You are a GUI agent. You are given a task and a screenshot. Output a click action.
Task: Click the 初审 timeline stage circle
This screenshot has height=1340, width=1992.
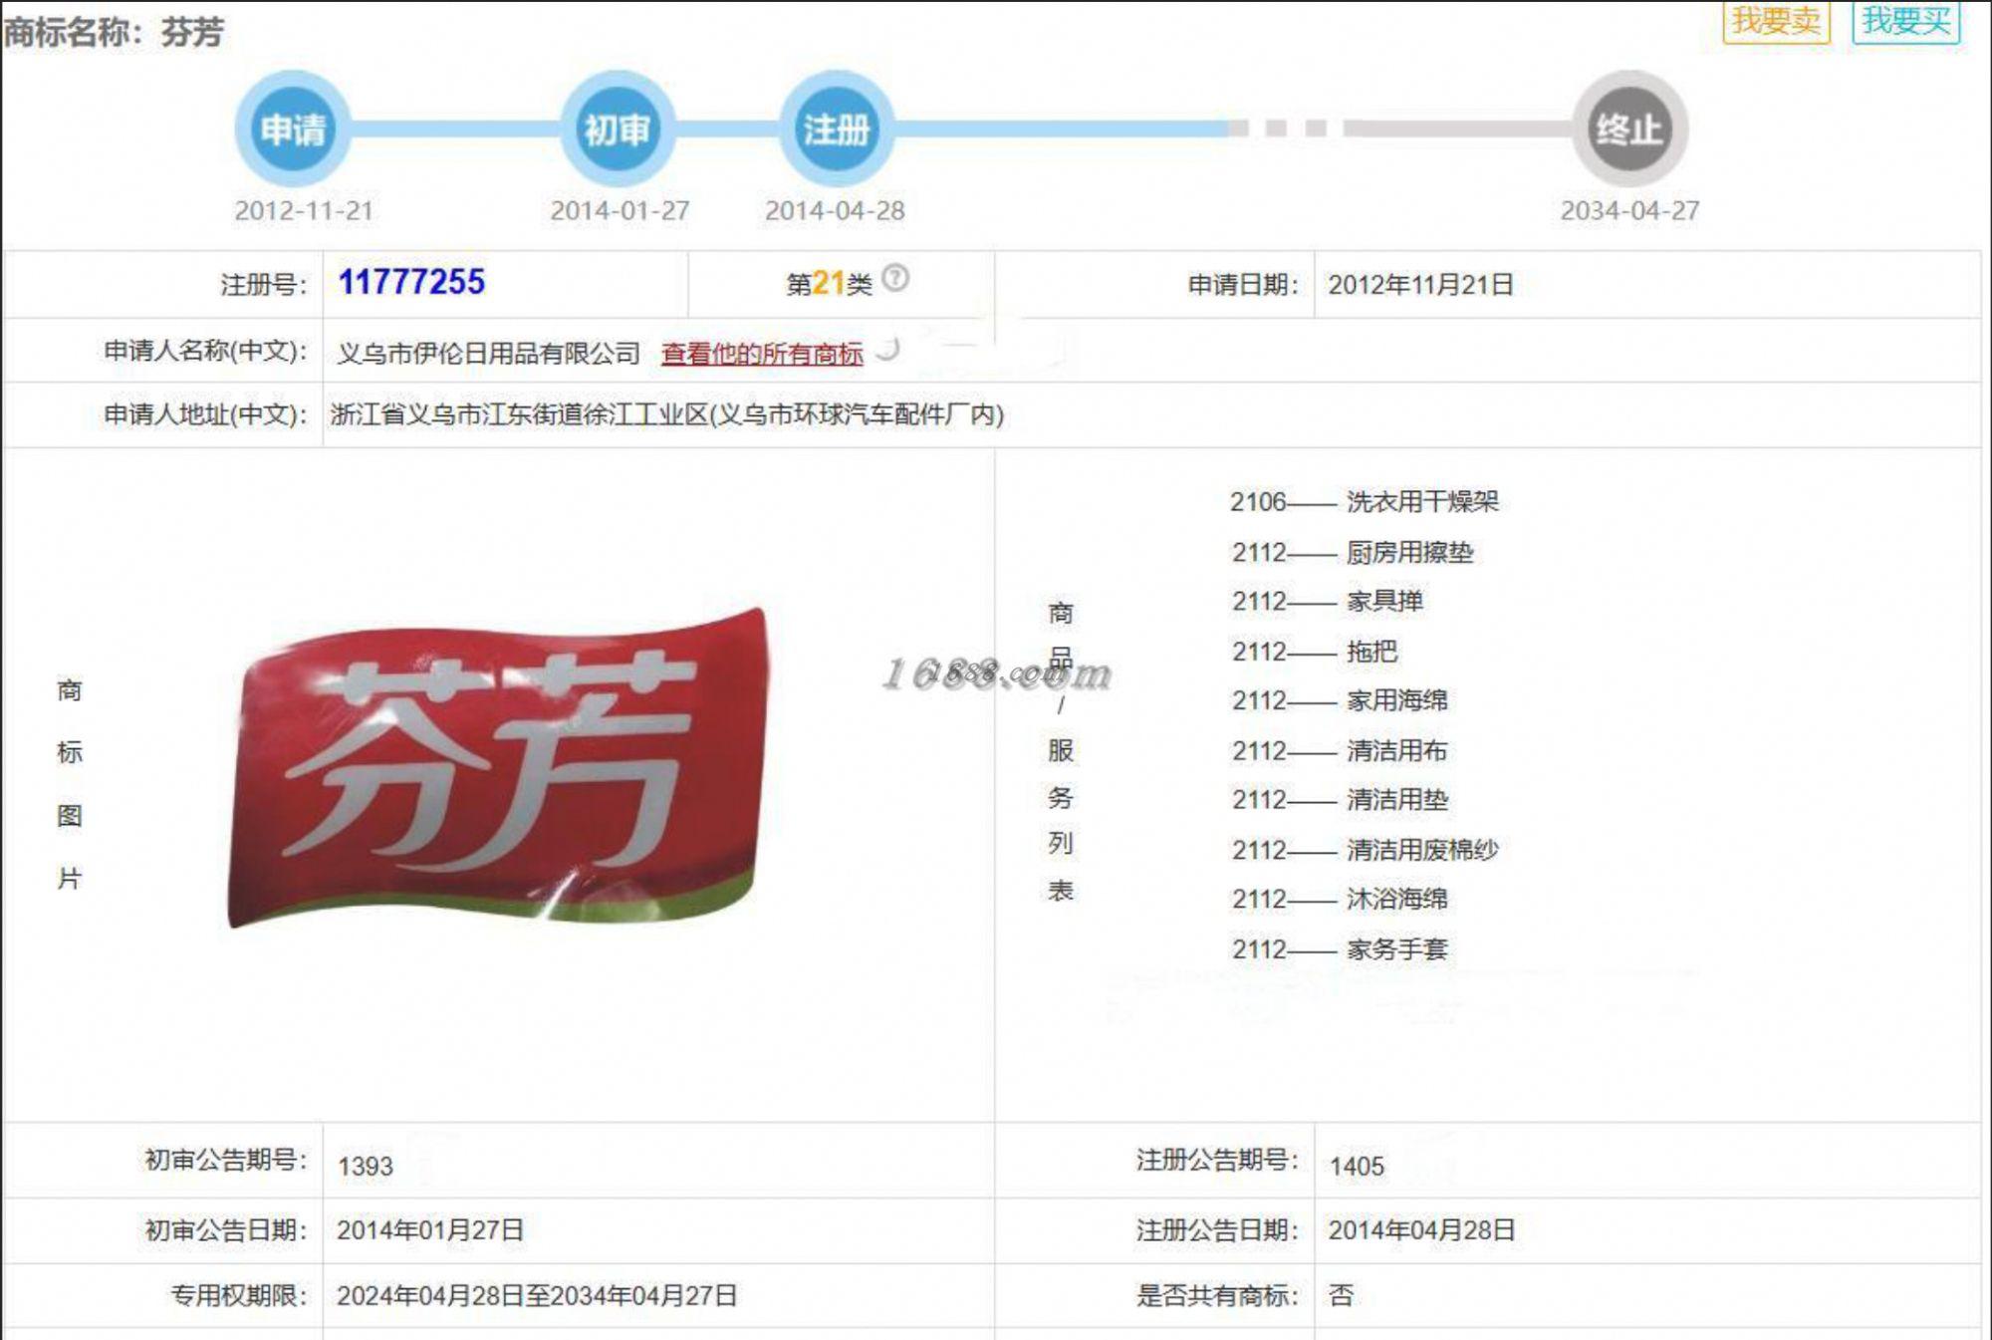click(618, 129)
